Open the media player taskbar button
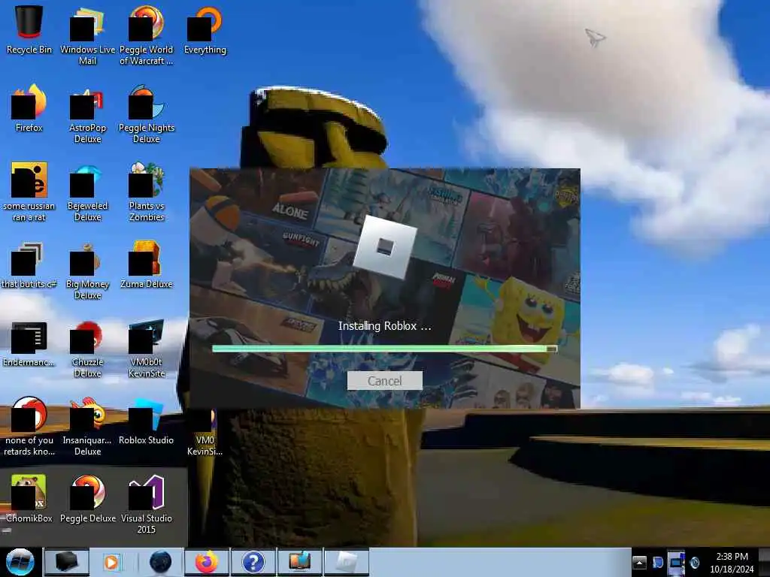The width and height of the screenshot is (770, 577). coord(113,562)
